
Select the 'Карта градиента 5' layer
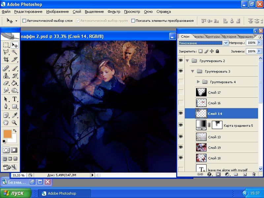tap(238, 125)
